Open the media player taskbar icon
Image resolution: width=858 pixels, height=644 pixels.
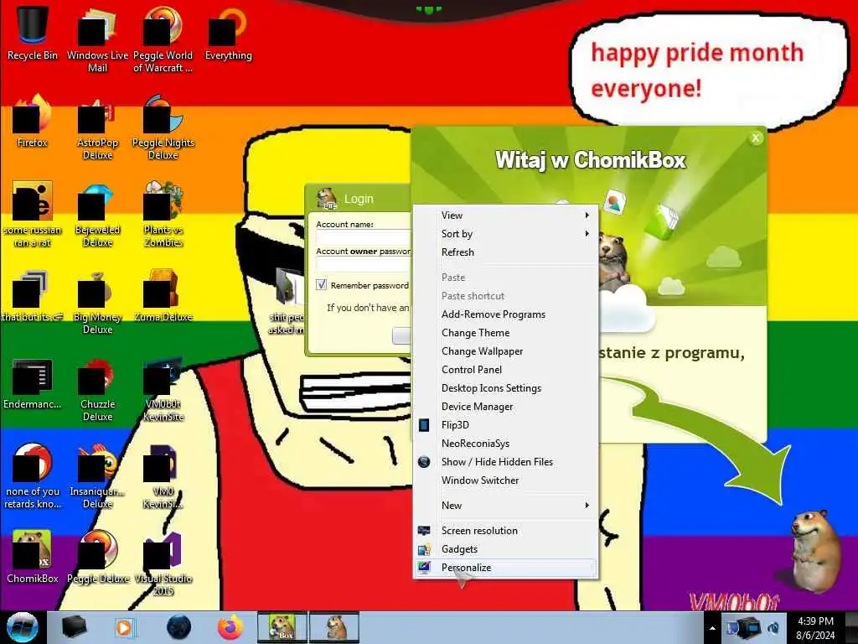pyautogui.click(x=124, y=627)
